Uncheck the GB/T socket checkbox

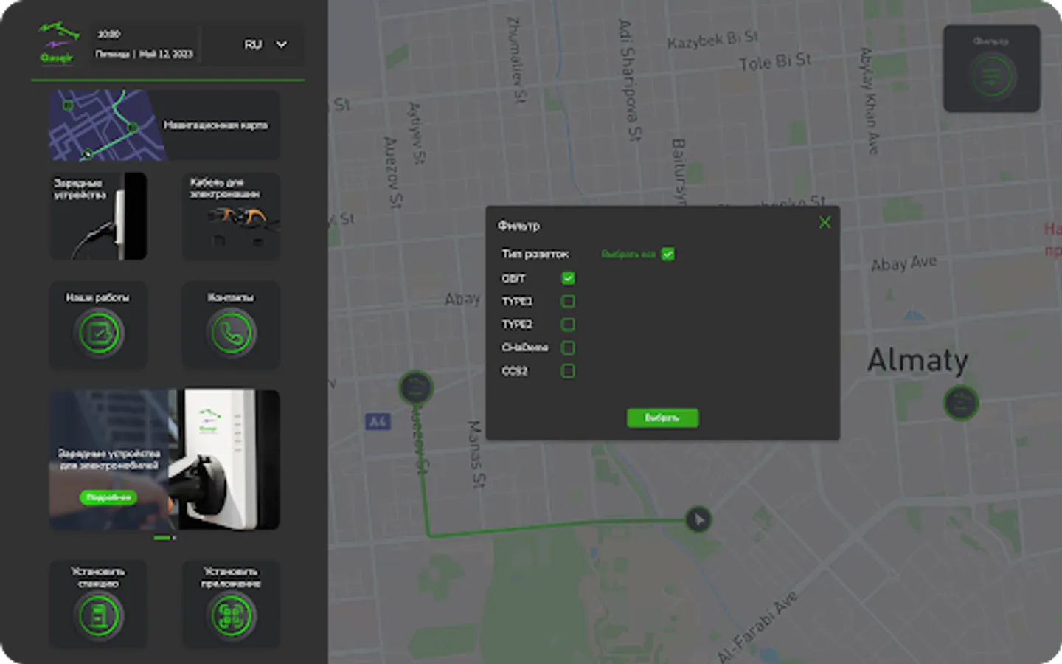pos(567,278)
